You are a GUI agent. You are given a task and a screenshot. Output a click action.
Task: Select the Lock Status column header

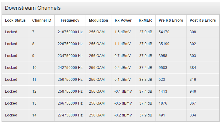pos(15,20)
